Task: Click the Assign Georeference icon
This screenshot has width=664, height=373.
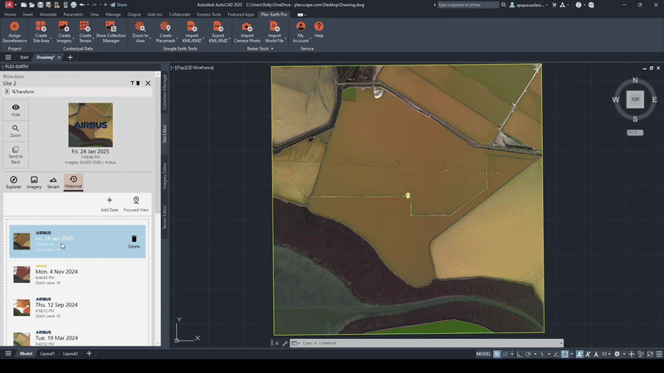Action: 14,27
